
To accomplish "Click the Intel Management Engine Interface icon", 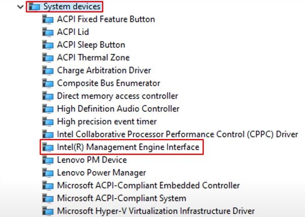I will coord(48,147).
